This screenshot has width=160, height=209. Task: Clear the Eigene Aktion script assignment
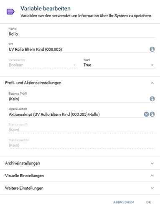(x=146, y=114)
